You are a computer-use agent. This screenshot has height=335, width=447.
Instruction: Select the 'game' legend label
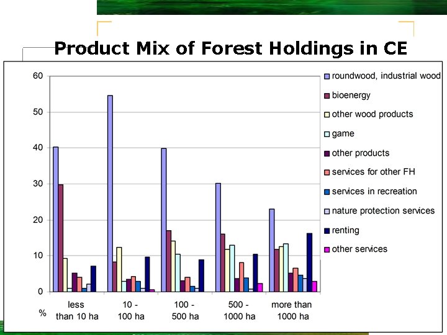343,133
